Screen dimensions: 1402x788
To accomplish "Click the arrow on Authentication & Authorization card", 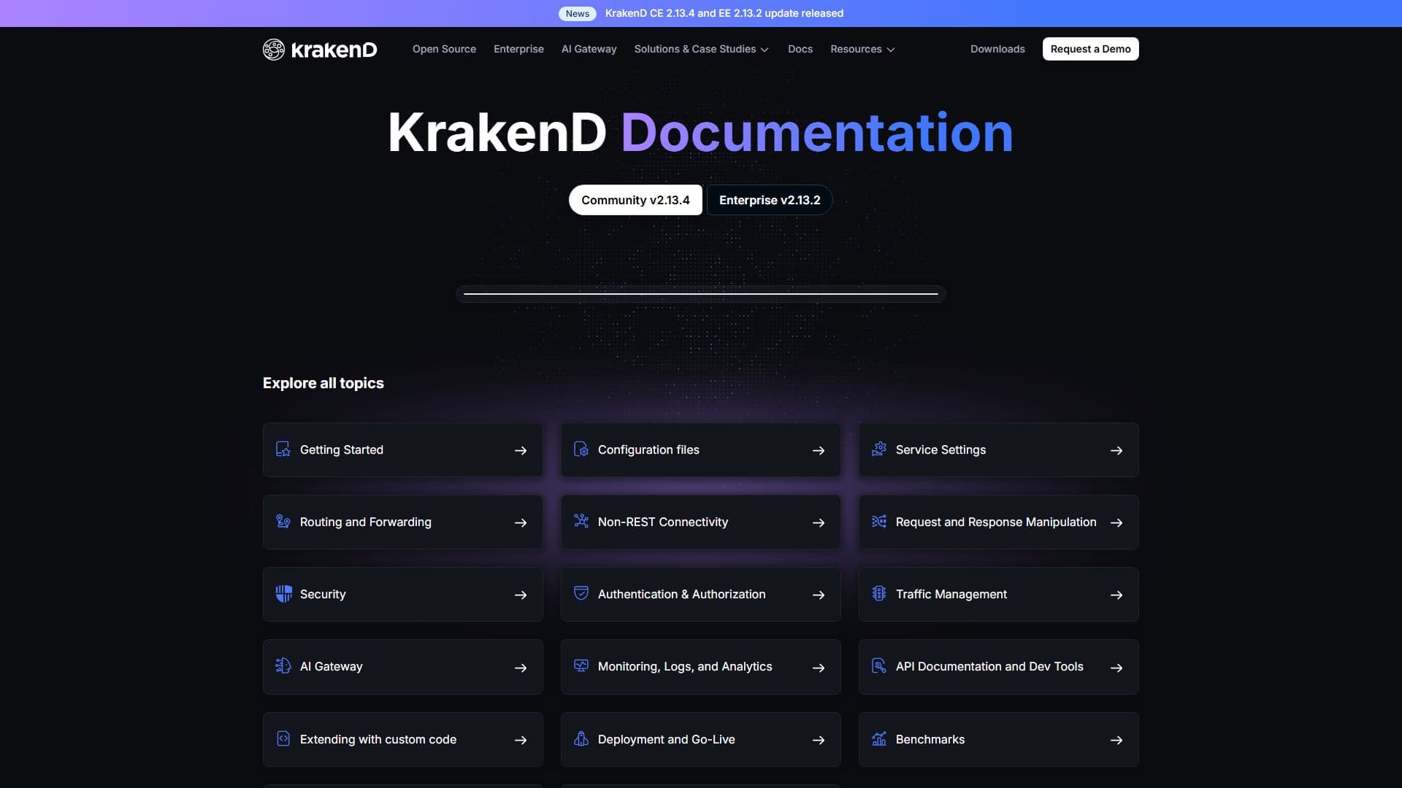I will [x=819, y=595].
